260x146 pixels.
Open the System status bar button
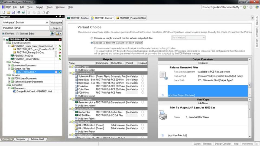[x=197, y=144]
